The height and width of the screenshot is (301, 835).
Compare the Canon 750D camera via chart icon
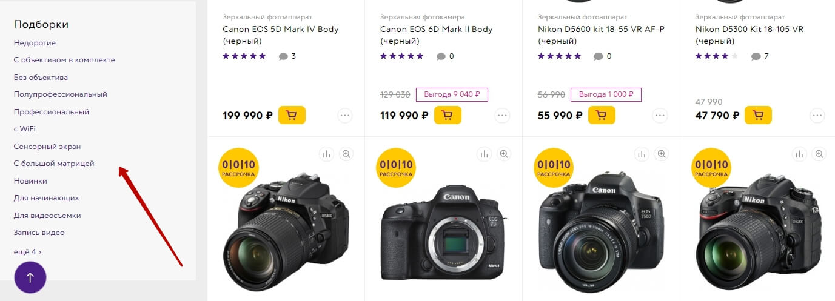click(642, 154)
